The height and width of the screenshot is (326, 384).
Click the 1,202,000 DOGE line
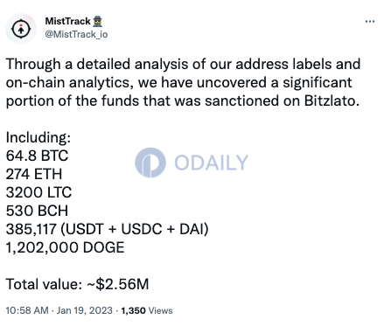pos(66,247)
